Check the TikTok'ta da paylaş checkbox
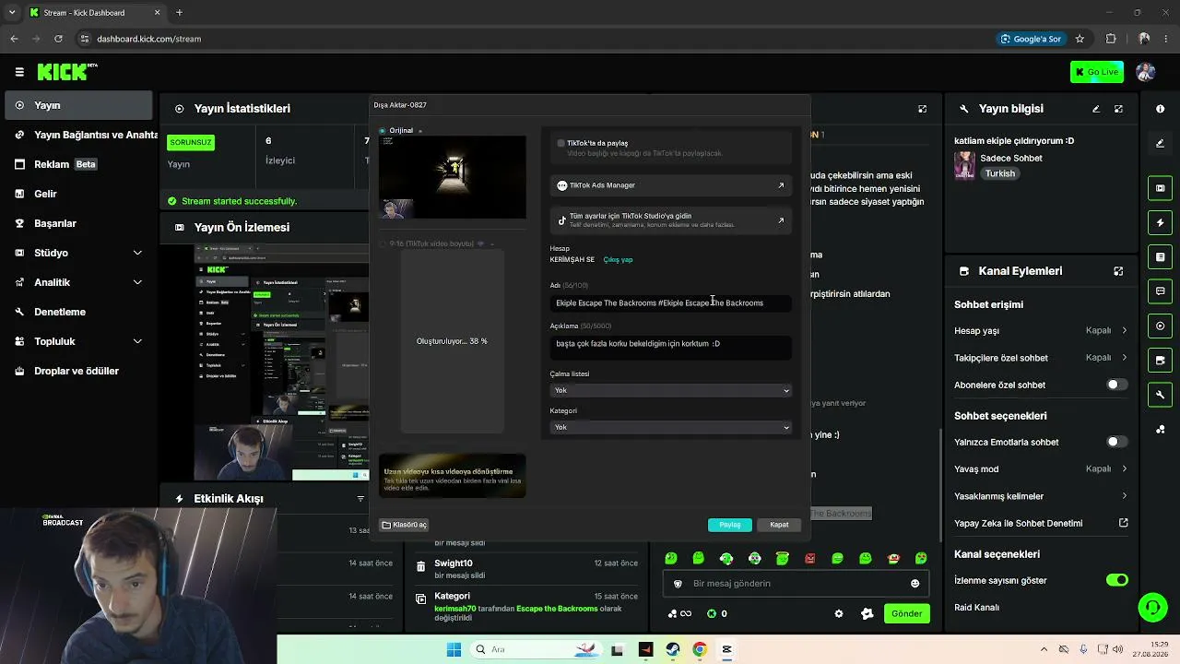The image size is (1180, 664). (560, 143)
